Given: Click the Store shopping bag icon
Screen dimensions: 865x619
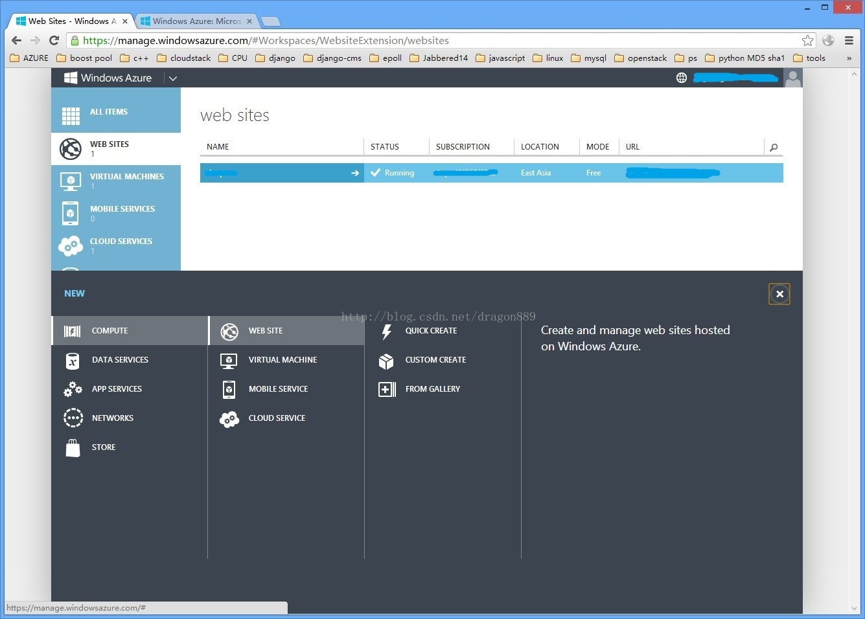Looking at the screenshot, I should point(73,447).
